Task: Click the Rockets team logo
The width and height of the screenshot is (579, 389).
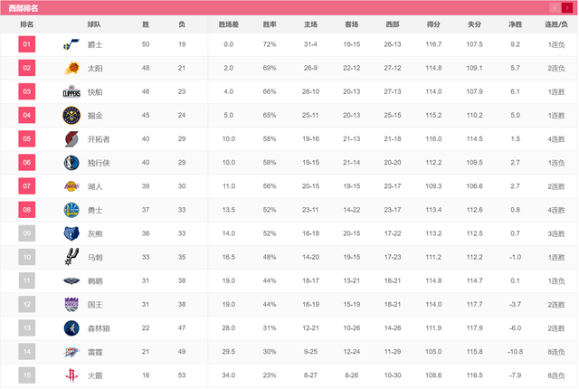Action: [71, 375]
